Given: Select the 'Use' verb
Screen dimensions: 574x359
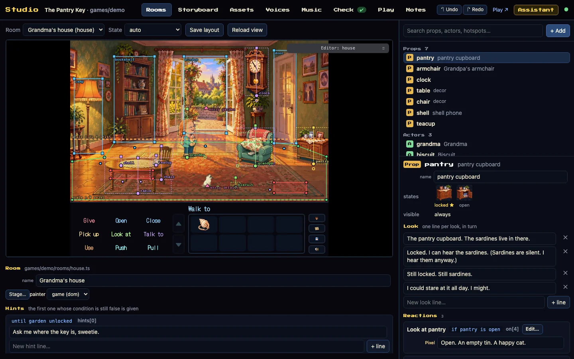Looking at the screenshot, I should [89, 248].
